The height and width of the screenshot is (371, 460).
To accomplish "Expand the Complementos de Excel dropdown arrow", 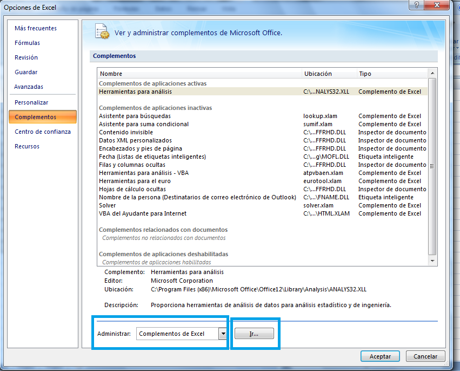I will pos(223,334).
